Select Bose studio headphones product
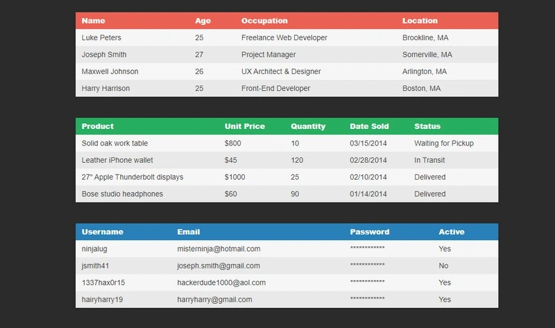The width and height of the screenshot is (555, 328). coord(122,194)
